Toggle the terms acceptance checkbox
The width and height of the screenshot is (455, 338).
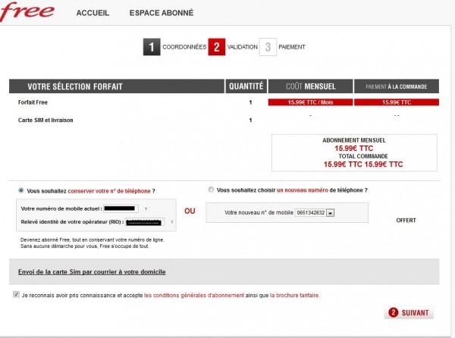16,295
